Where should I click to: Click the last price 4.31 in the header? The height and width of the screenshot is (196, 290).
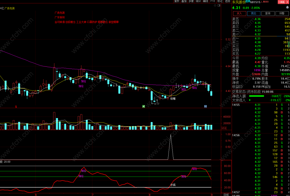tap(236, 8)
